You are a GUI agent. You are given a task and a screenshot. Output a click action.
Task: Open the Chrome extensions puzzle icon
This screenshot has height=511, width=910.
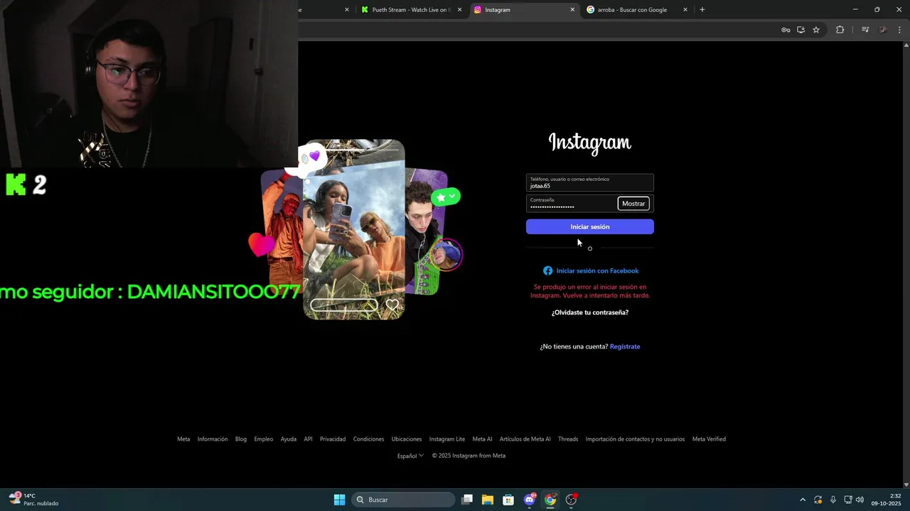(840, 30)
